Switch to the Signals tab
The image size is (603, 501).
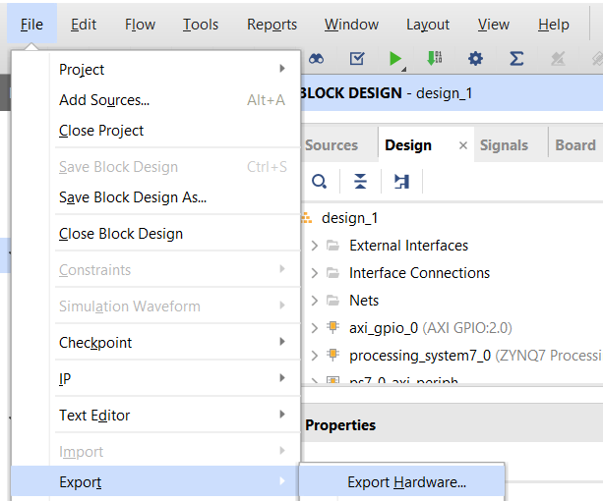point(504,145)
